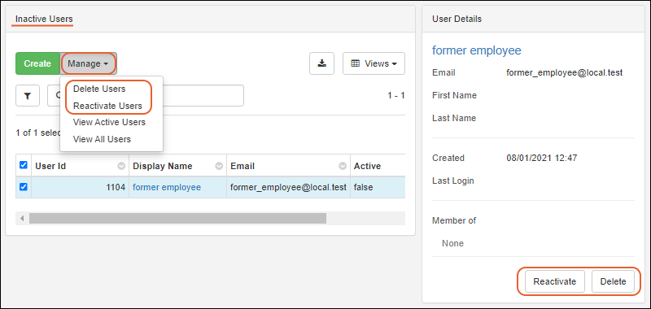Open User Id column sort arrow
The image size is (651, 309).
[x=120, y=167]
